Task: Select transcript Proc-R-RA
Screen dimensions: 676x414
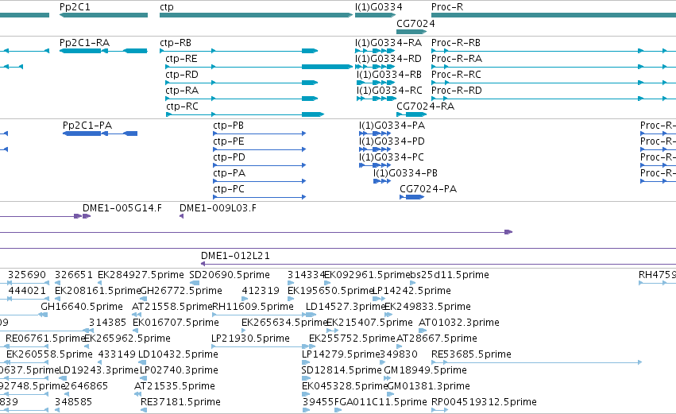Action: tap(457, 59)
